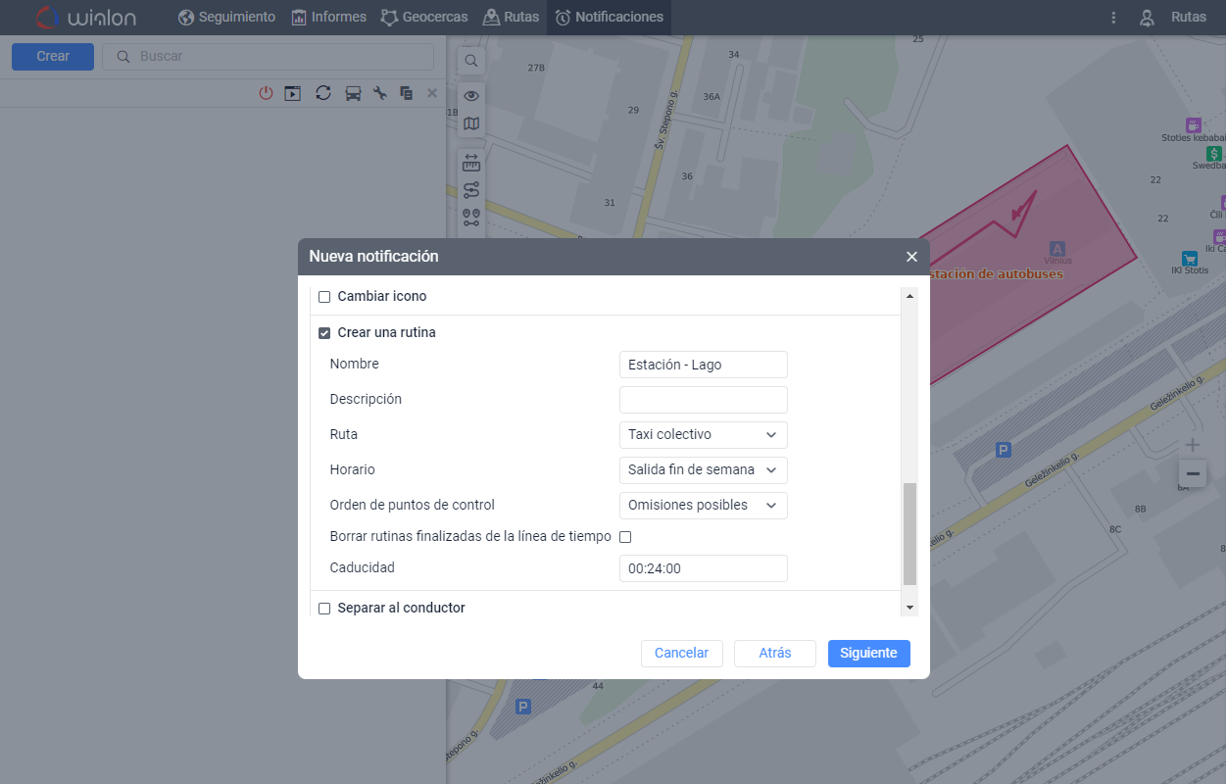Screen dimensions: 1226x784
Task: Click the user account icon in top bar
Action: coord(1147,18)
